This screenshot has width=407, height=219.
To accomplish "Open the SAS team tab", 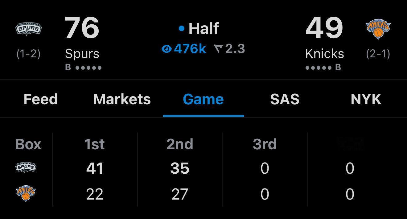I will pyautogui.click(x=285, y=99).
